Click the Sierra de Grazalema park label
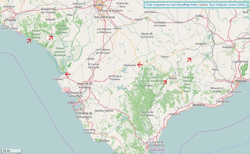 (x=154, y=79)
